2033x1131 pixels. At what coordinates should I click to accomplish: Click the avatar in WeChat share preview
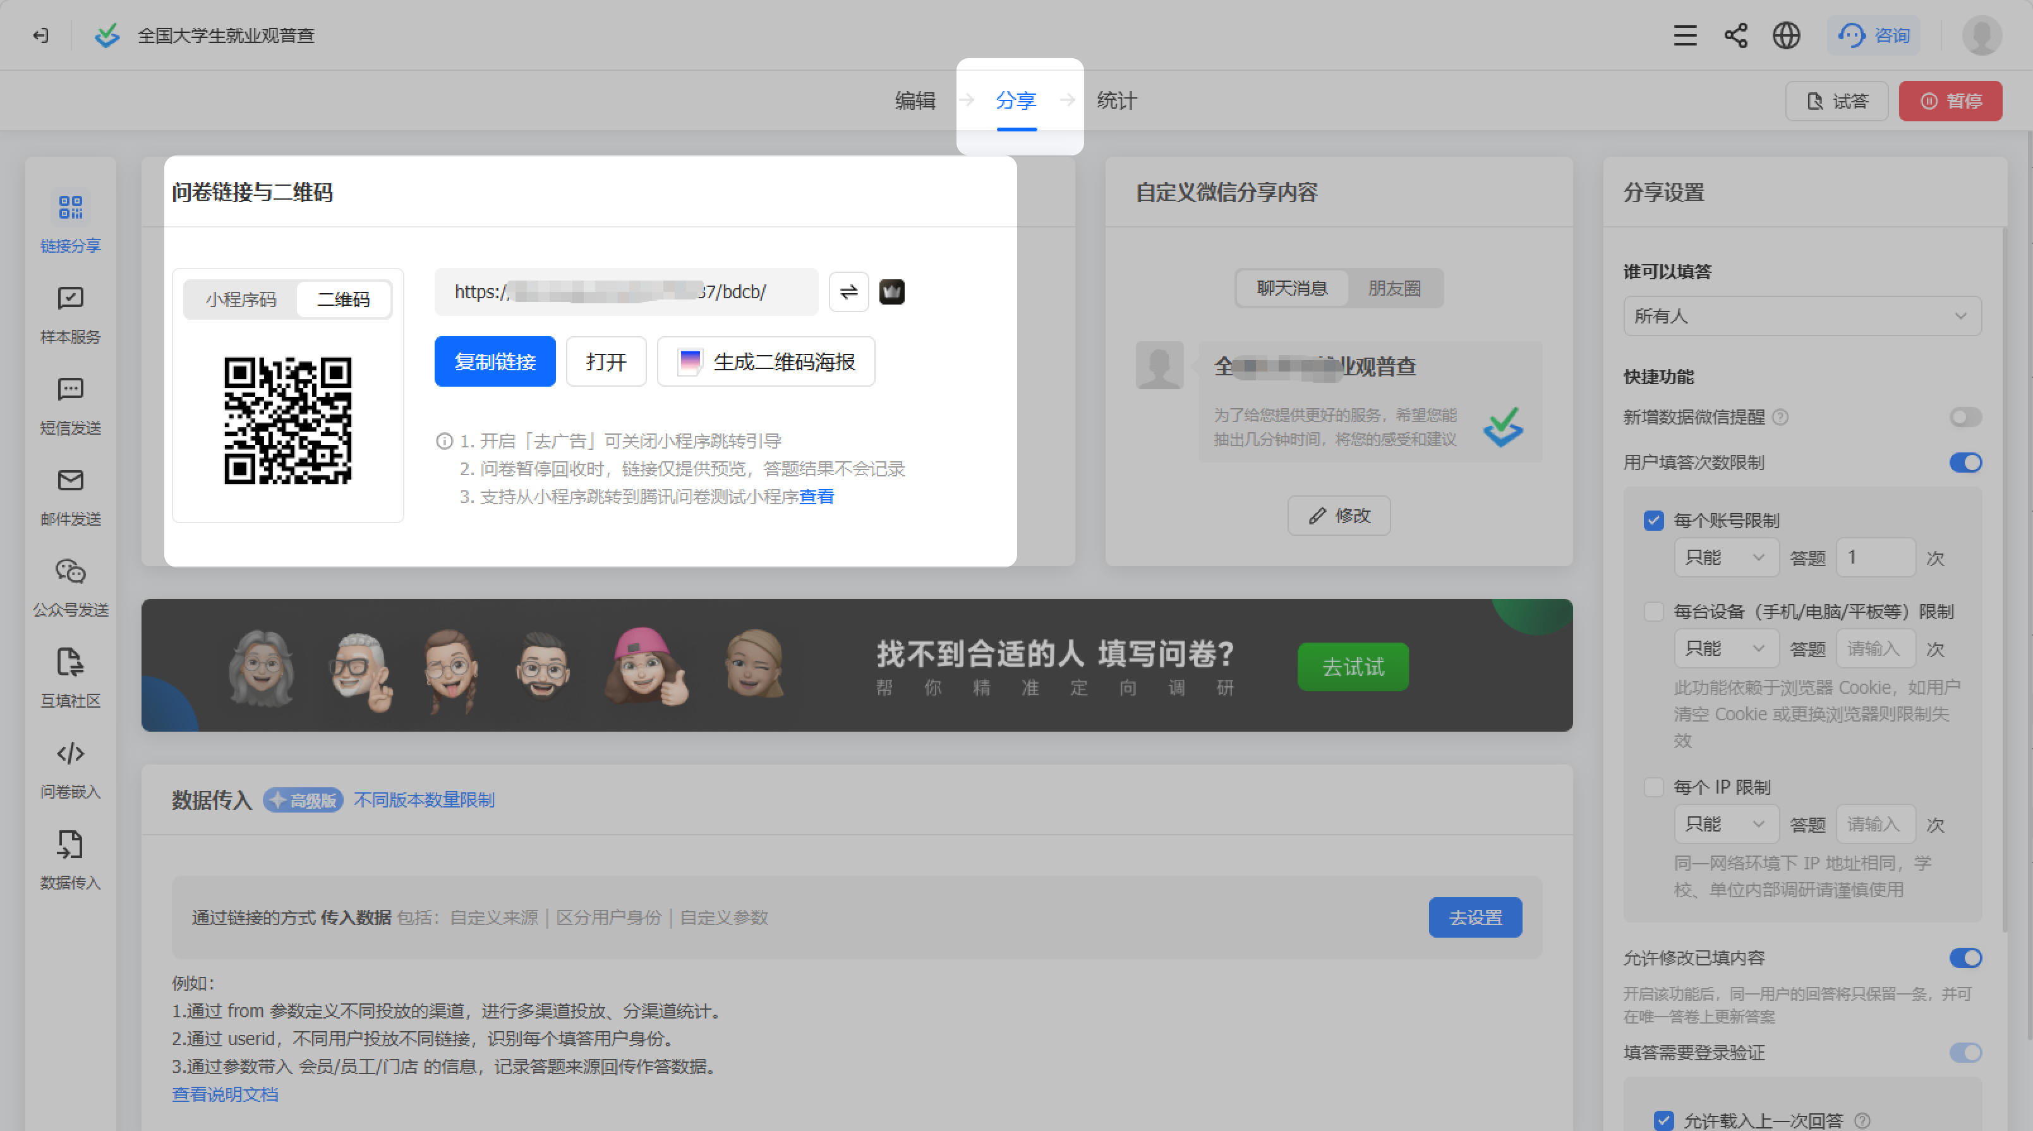tap(1159, 365)
